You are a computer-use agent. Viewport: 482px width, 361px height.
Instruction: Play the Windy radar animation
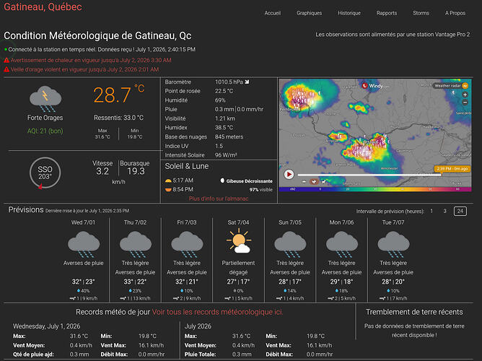coord(289,174)
